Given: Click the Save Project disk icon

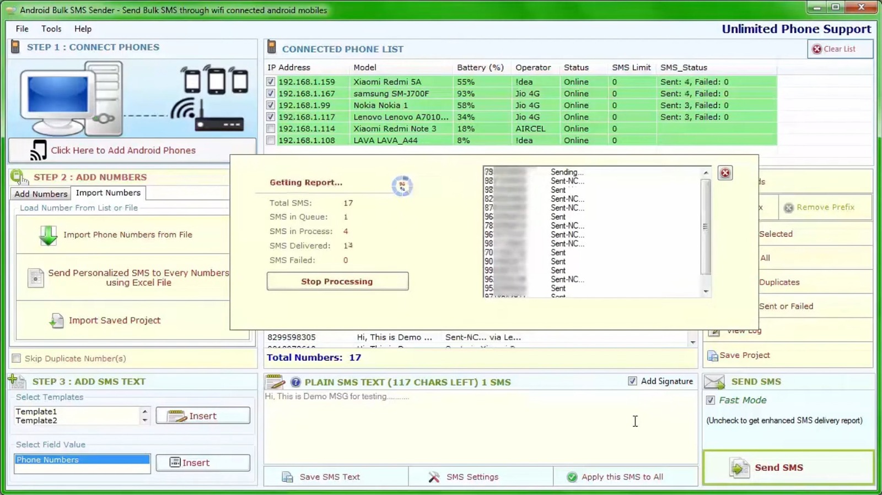Looking at the screenshot, I should click(712, 356).
